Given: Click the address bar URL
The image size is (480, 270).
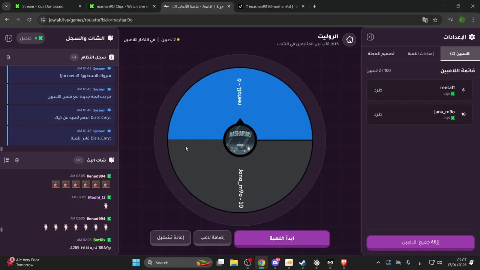Looking at the screenshot, I should (x=91, y=20).
